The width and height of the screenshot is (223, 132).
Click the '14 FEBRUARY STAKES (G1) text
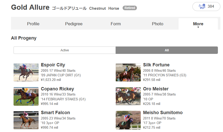point(63,99)
